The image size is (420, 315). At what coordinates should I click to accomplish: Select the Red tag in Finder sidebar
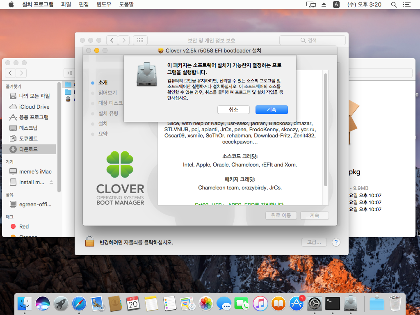(30, 226)
